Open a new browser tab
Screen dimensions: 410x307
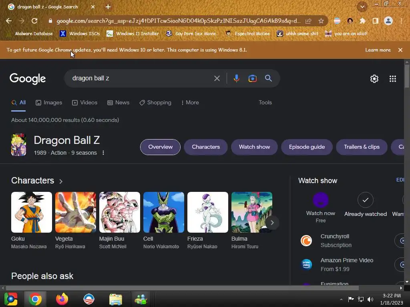coord(108,7)
